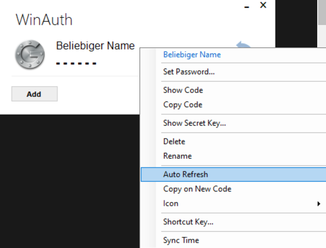Click the vertical scrollbar at right edge
The width and height of the screenshot is (326, 248).
322,13
